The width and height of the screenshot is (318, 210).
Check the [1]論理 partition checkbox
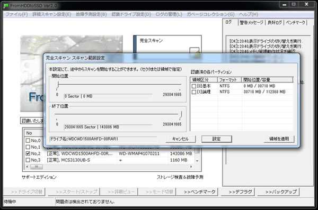tap(194, 92)
